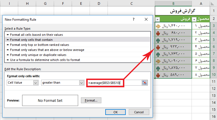Select 'Format only cells that contain' rule
This screenshot has height=120, width=217.
(78, 40)
